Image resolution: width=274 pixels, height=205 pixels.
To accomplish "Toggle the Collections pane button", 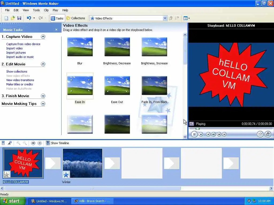I will click(x=76, y=18).
